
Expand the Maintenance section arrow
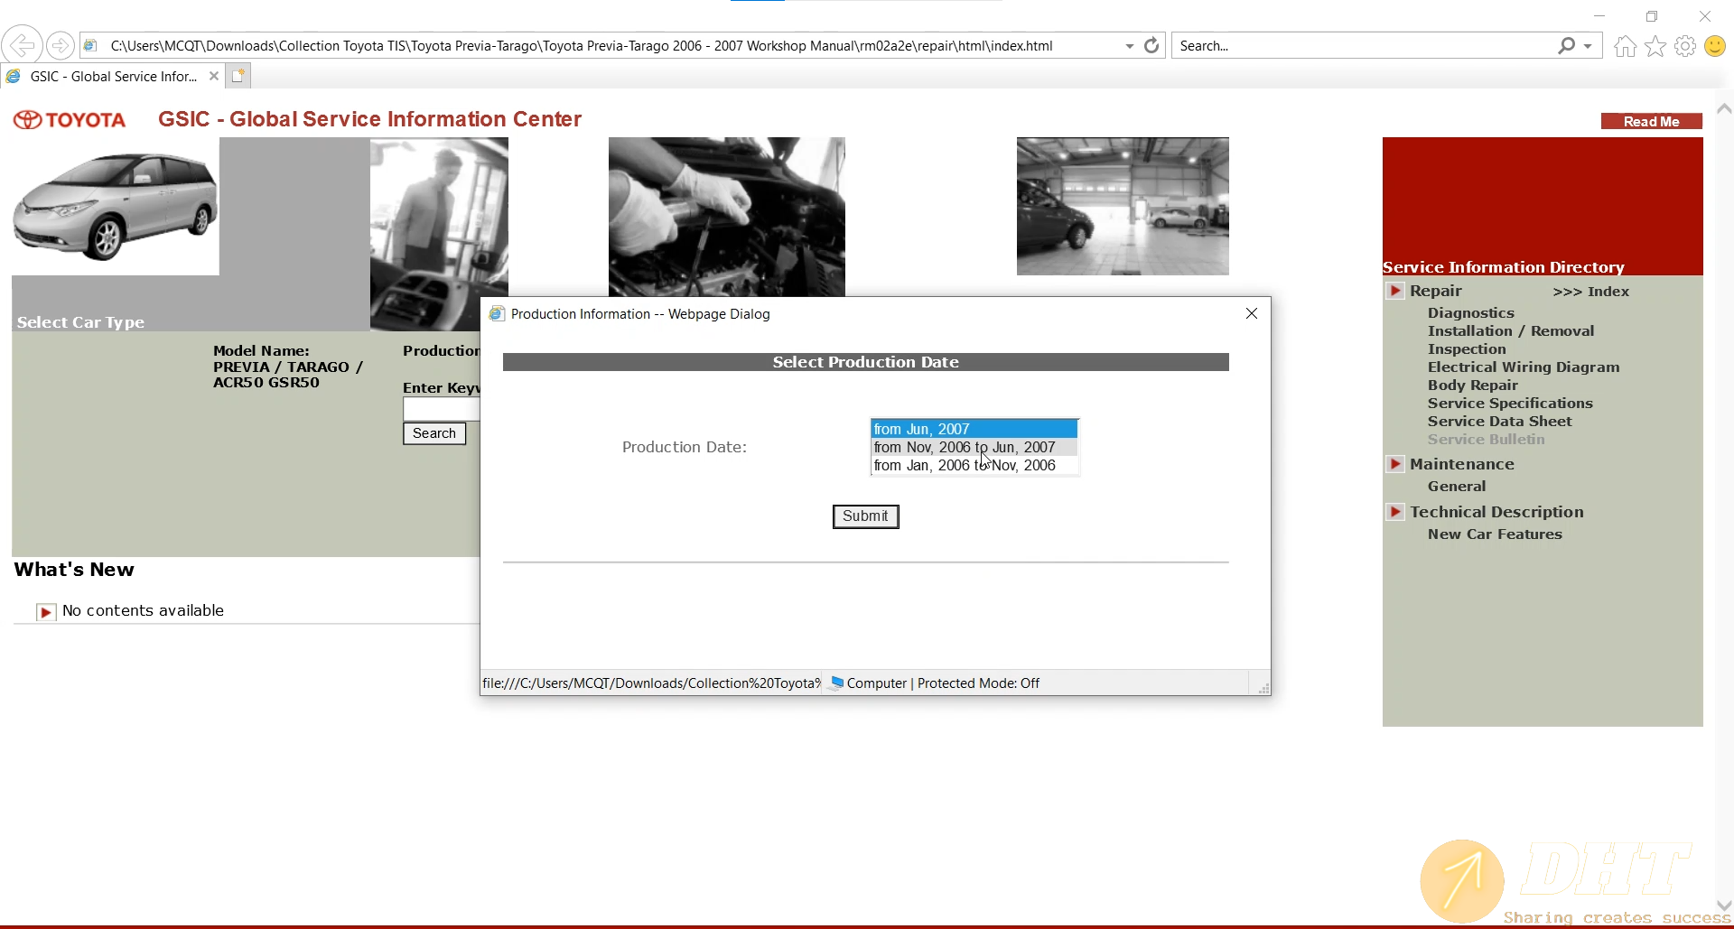point(1395,464)
